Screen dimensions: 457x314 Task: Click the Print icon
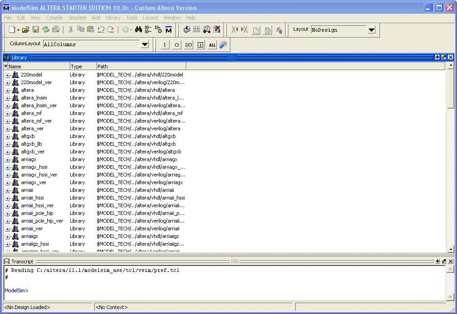(56, 29)
